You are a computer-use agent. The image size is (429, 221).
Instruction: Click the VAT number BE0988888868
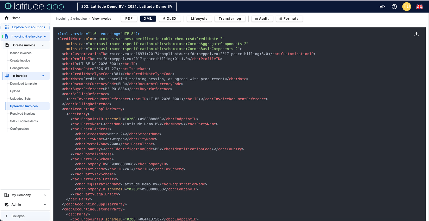pos(120,164)
